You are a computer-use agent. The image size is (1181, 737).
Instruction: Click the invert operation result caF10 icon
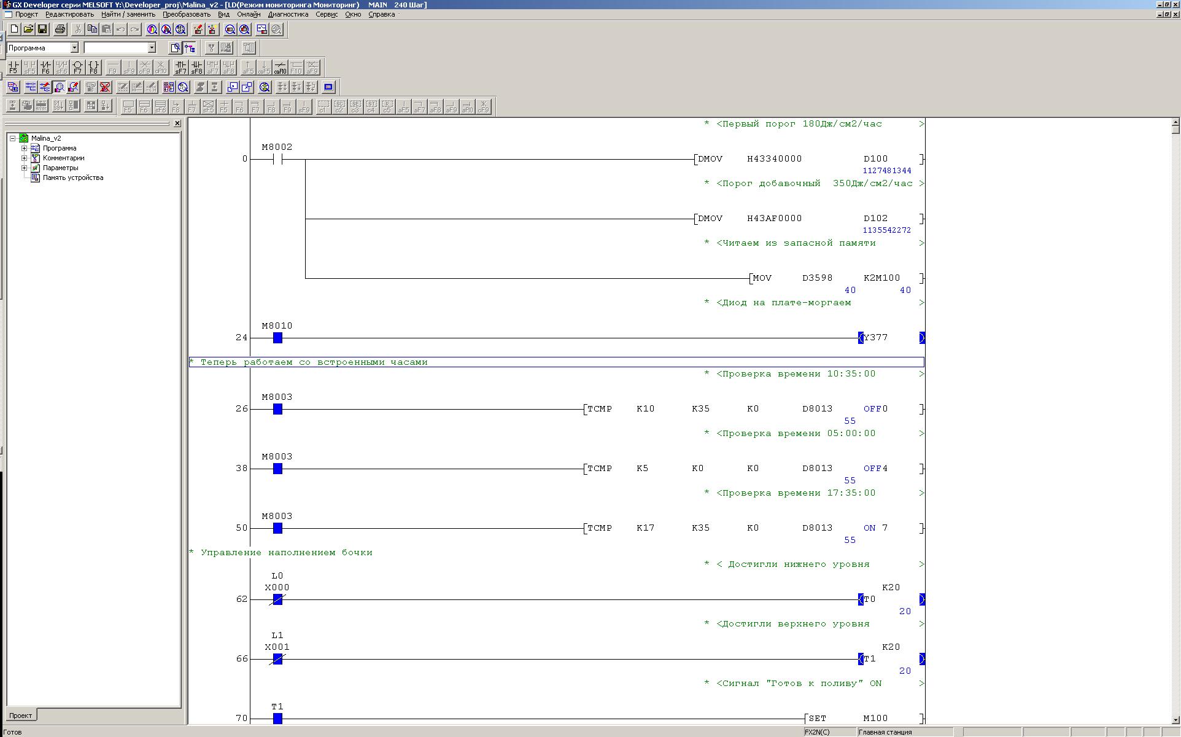click(280, 67)
